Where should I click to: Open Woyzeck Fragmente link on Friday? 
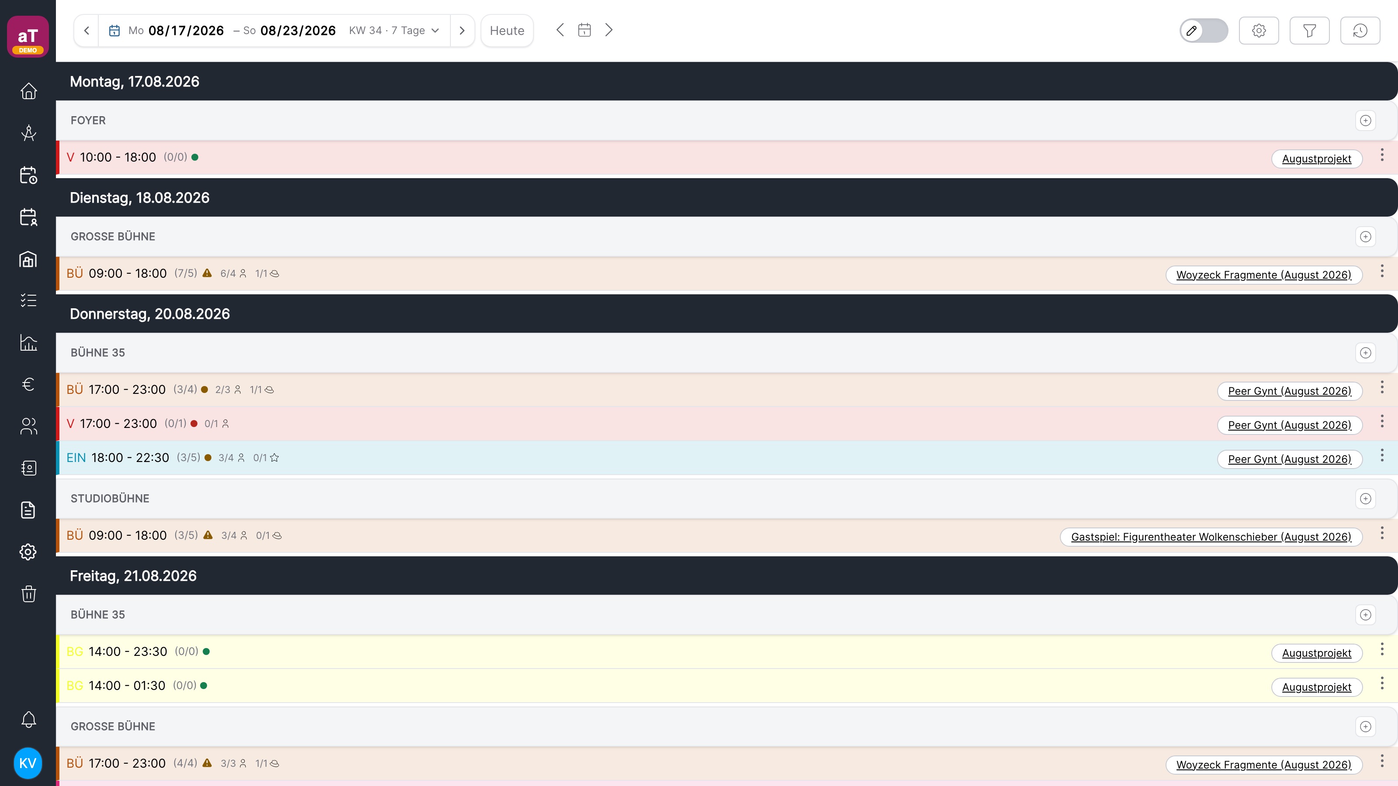tap(1263, 765)
